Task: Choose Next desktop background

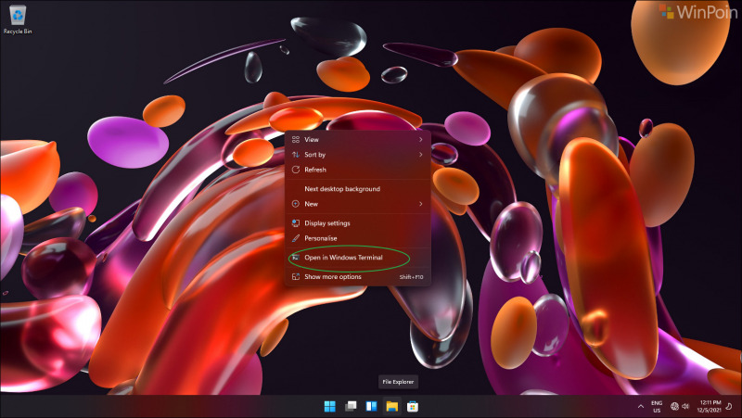Action: [x=341, y=189]
